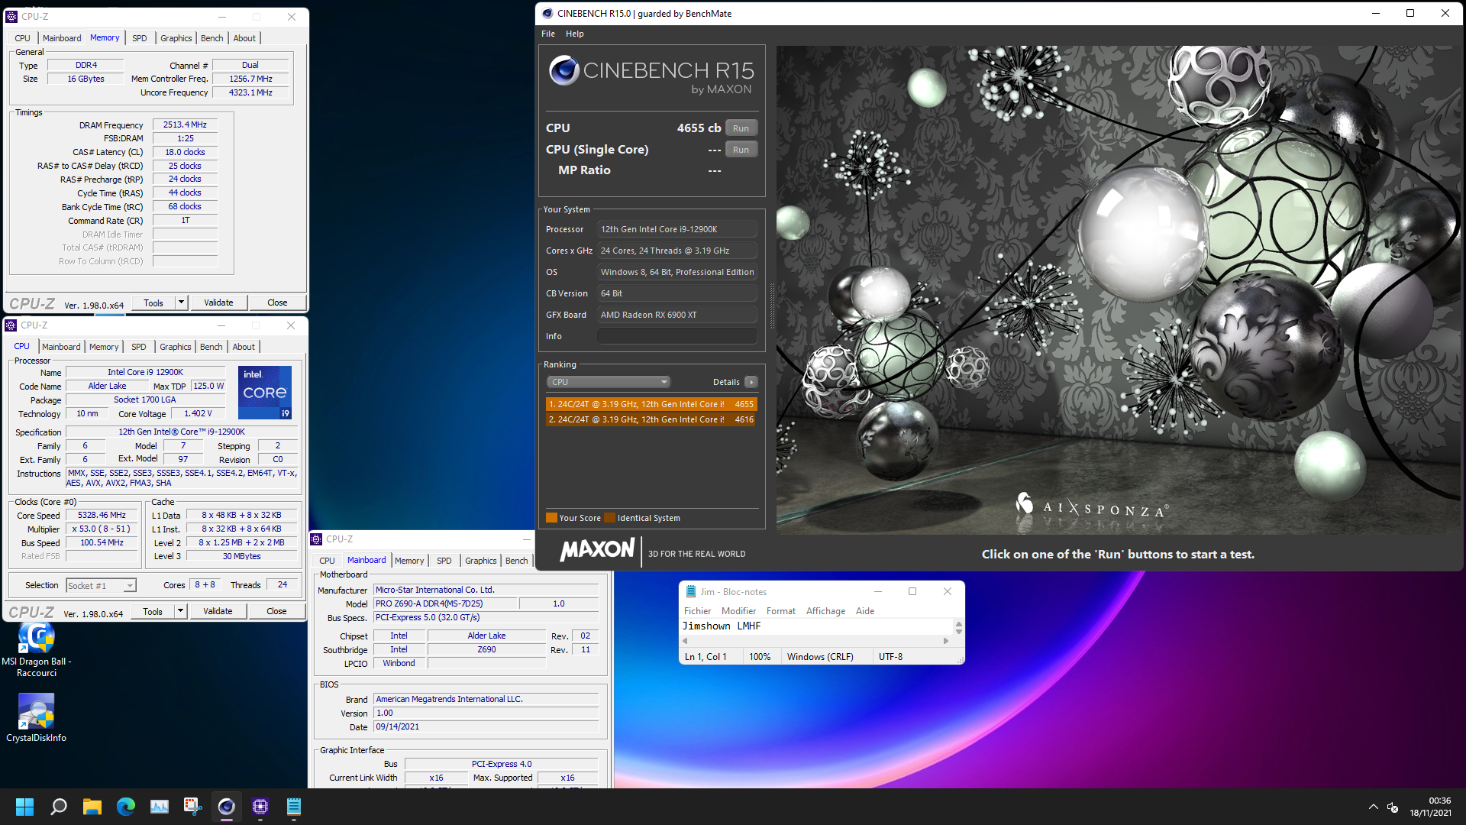Image resolution: width=1466 pixels, height=825 pixels.
Task: Click CPU-Z CPU window title icon
Action: pos(11,325)
